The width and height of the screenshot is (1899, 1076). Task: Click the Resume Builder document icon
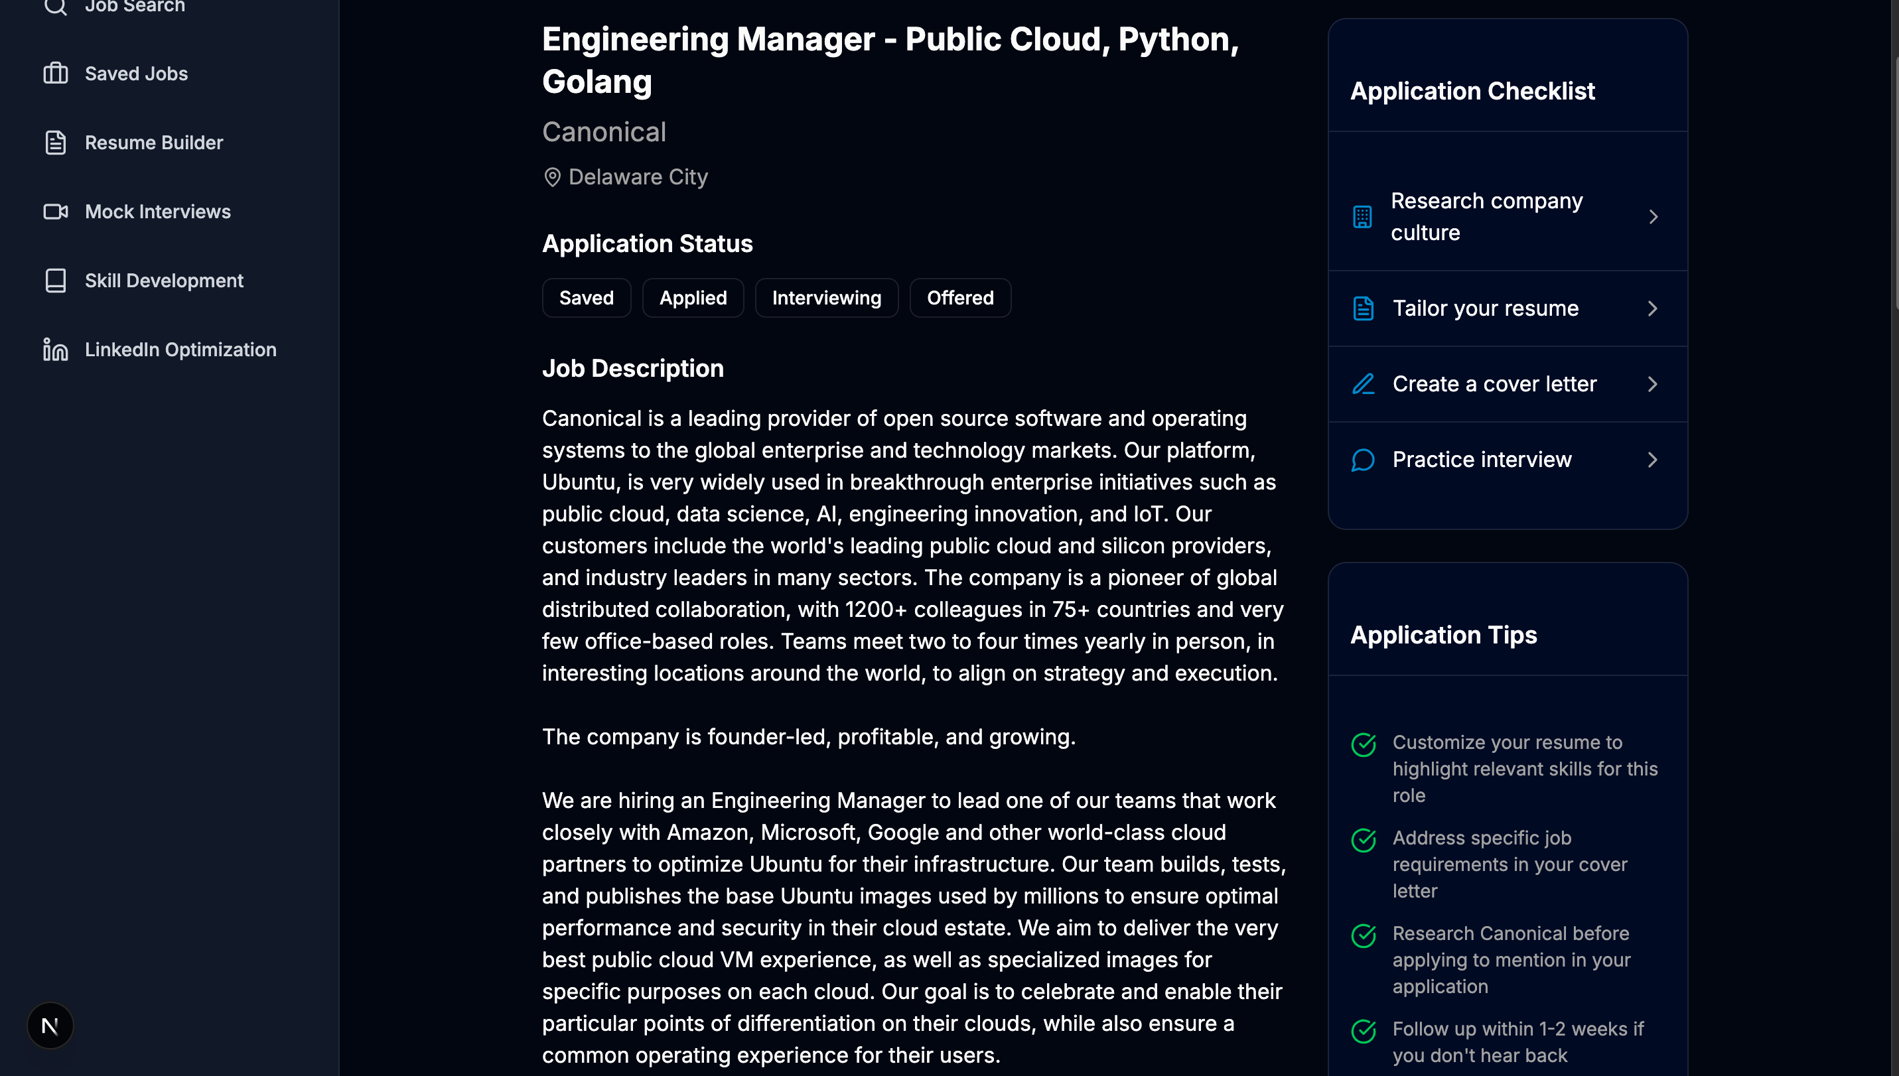[x=56, y=143]
